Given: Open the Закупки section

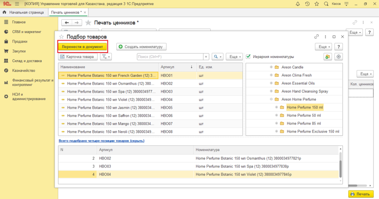Looking at the screenshot, I should coord(19,51).
